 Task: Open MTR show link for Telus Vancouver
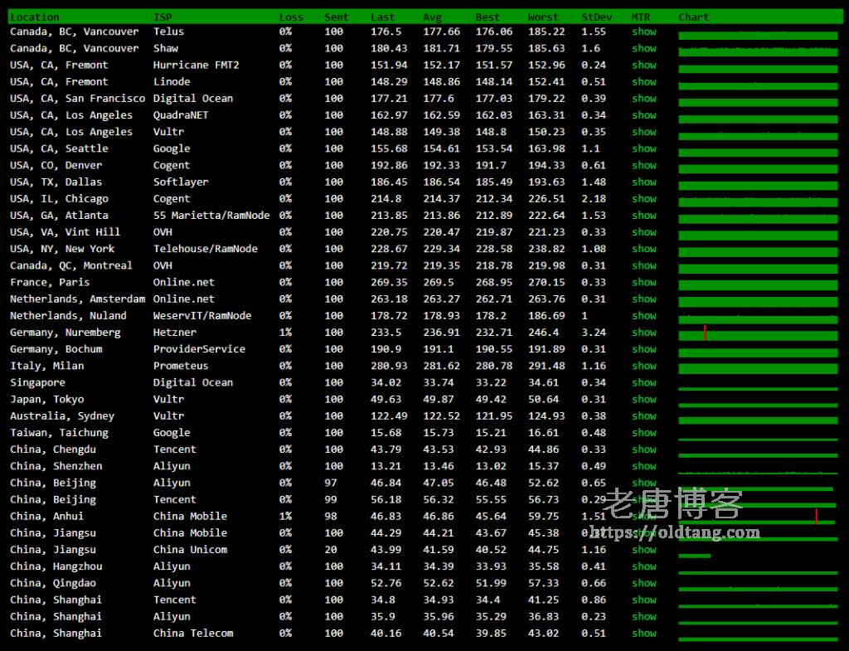tap(643, 32)
